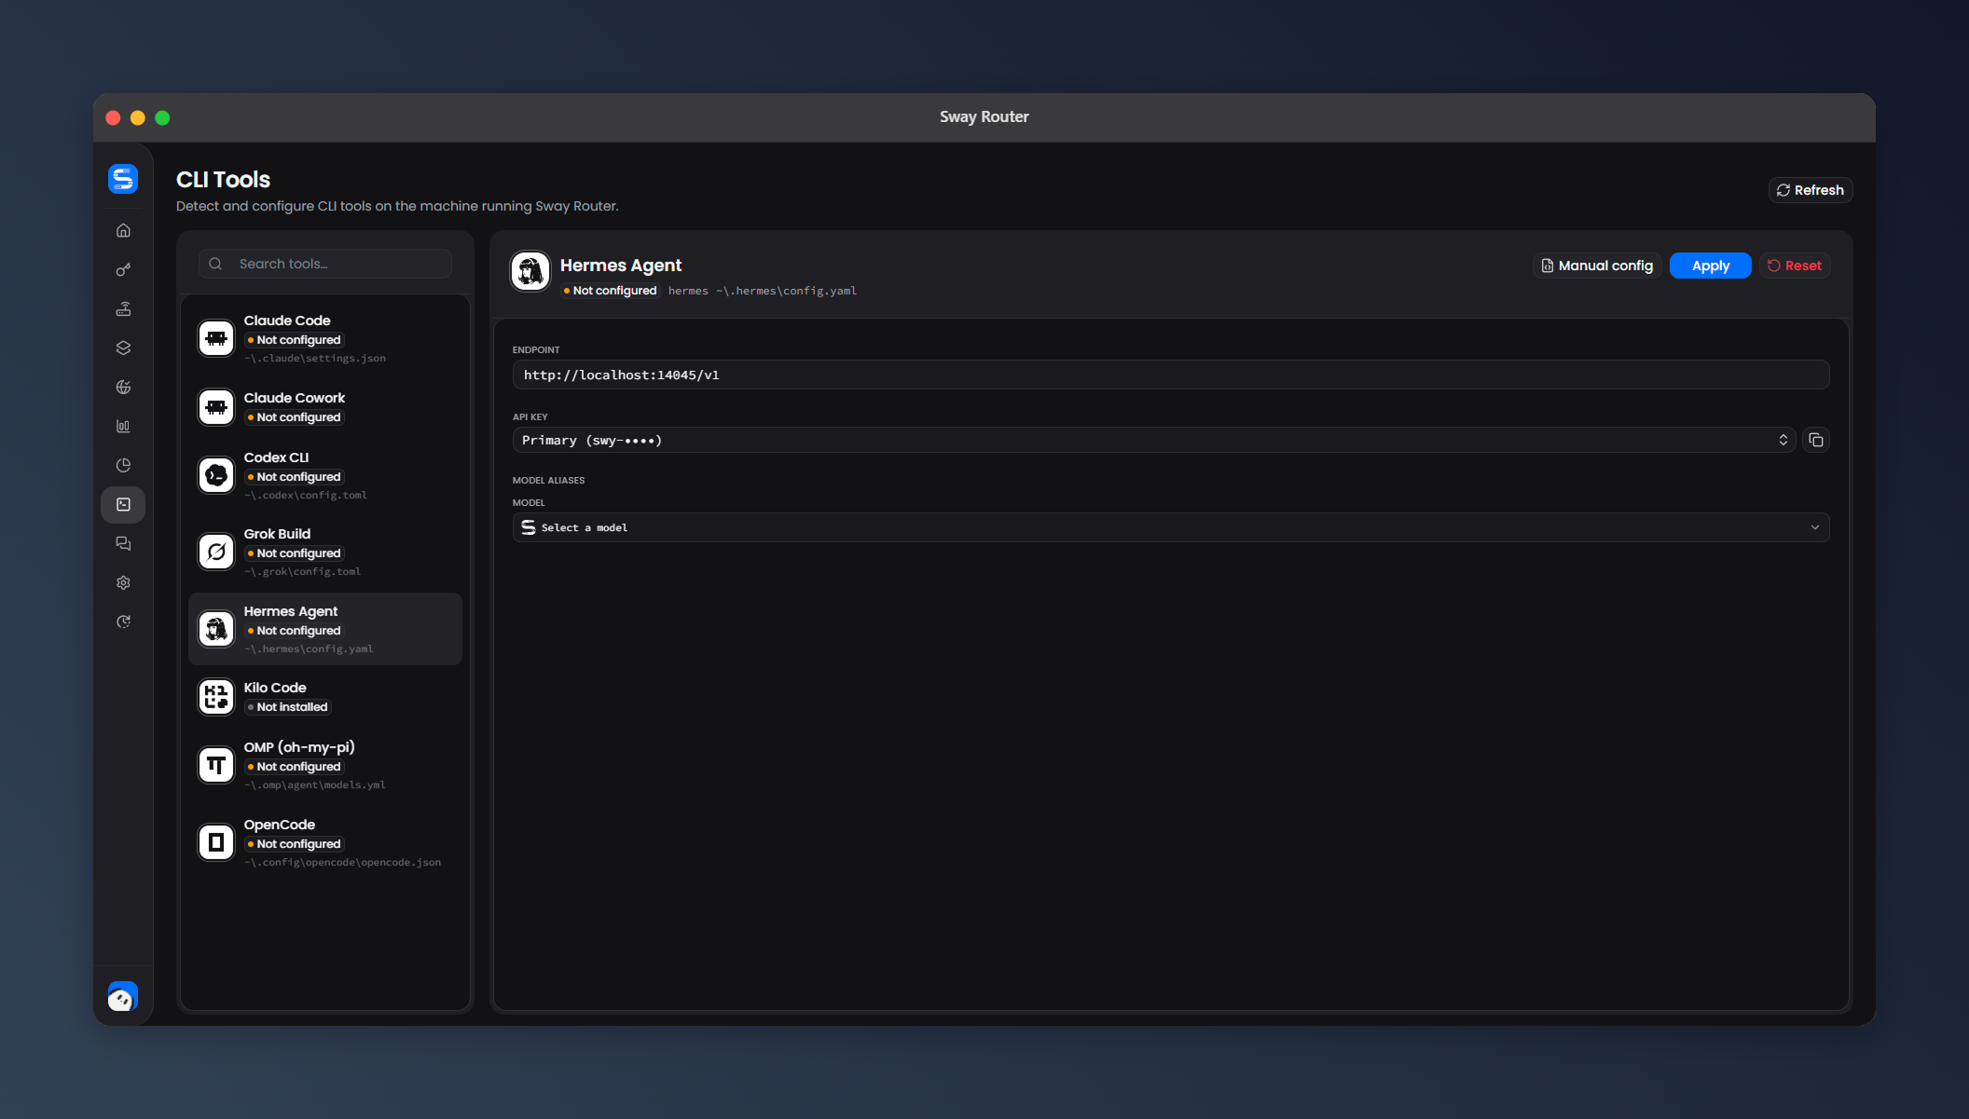Open the clock refresh icon in sidebar
The image size is (1969, 1119).
click(x=123, y=621)
